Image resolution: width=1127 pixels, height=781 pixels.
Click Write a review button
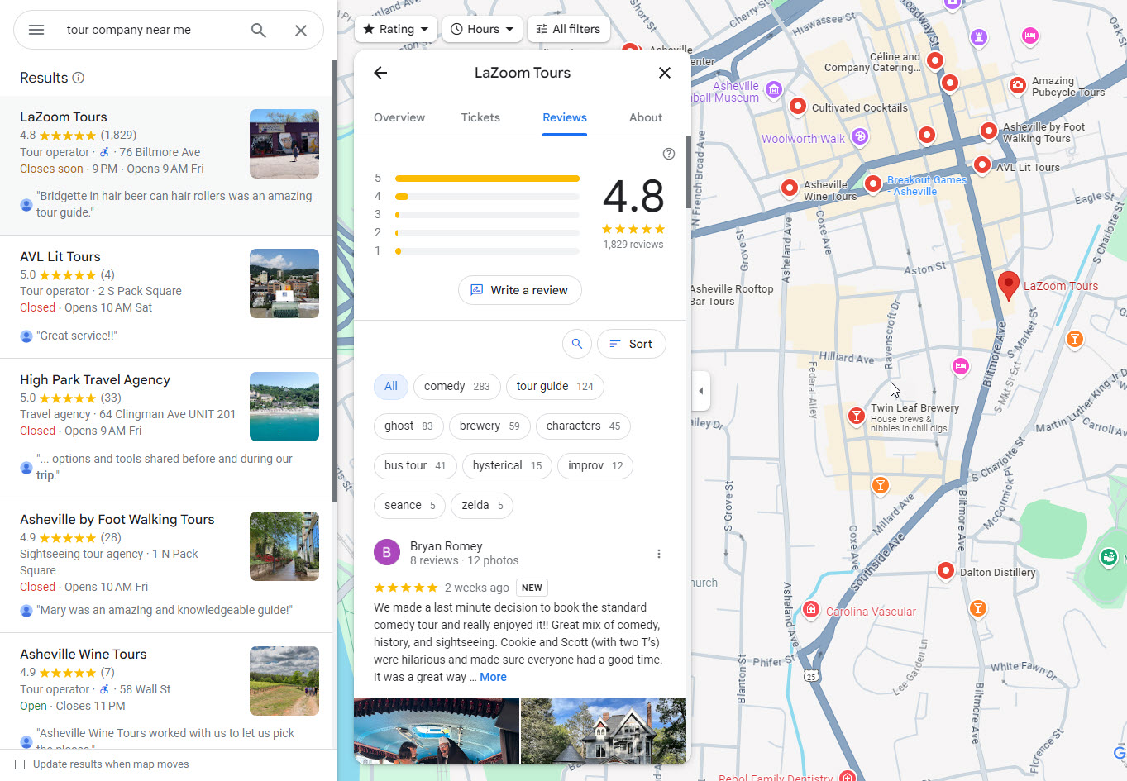pyautogui.click(x=520, y=290)
